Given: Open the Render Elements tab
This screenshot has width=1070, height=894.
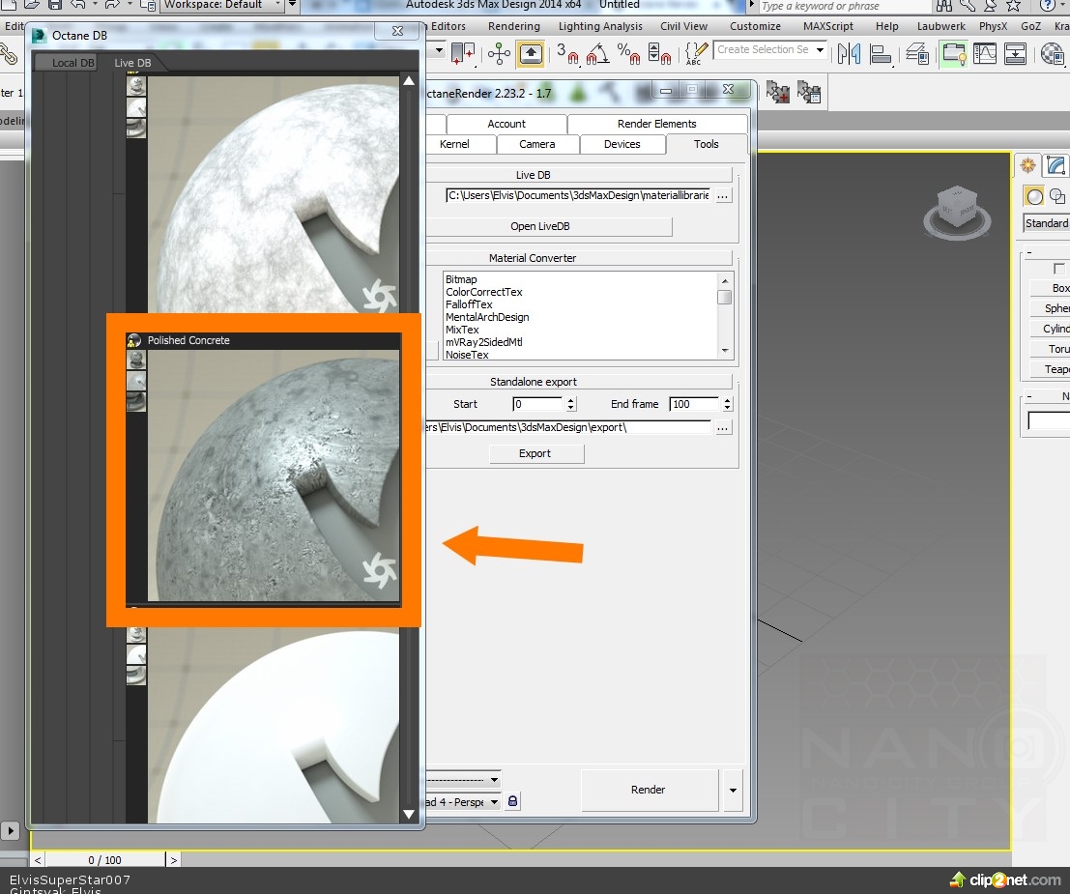Looking at the screenshot, I should tap(656, 124).
